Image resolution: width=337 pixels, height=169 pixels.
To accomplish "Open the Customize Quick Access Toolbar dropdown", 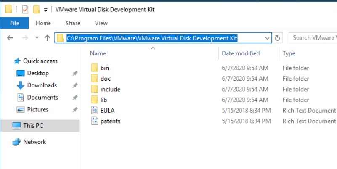I will click(x=45, y=10).
